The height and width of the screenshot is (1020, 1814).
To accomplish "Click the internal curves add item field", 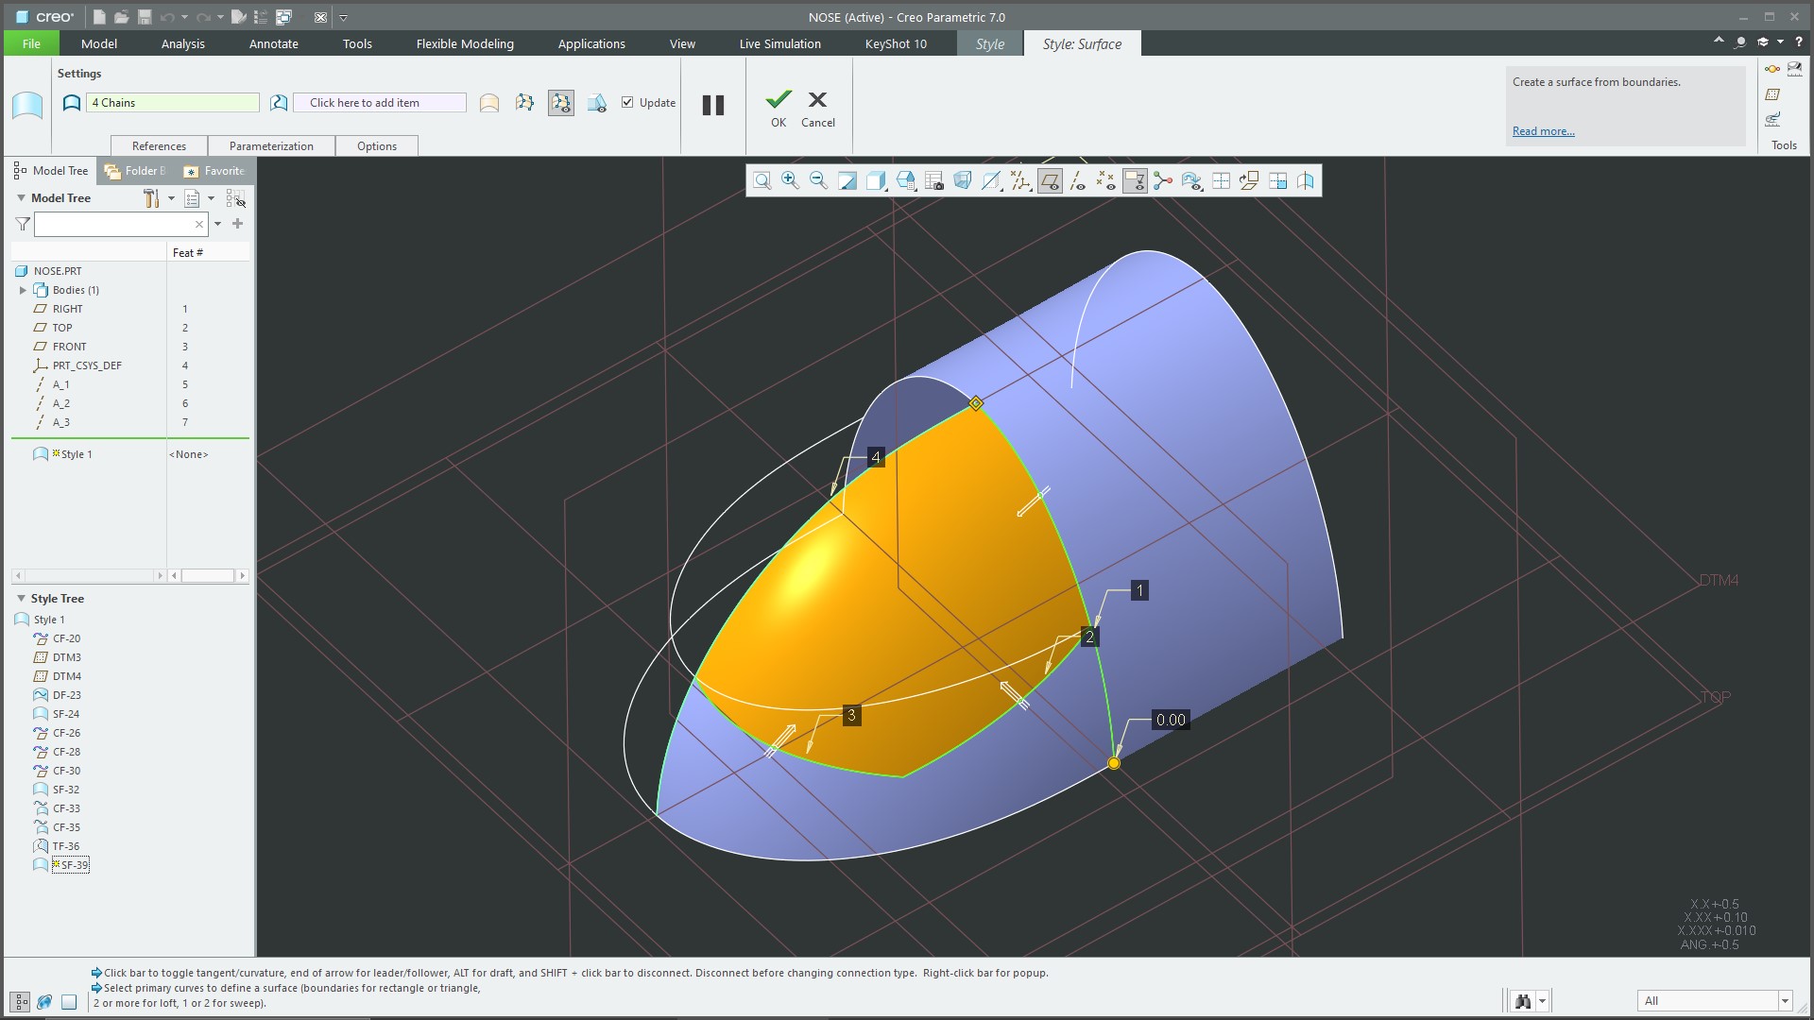I will pos(379,103).
